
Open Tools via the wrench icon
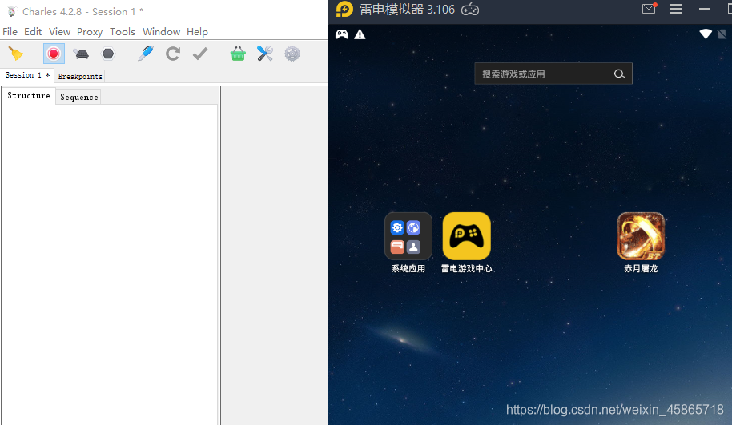click(x=265, y=54)
